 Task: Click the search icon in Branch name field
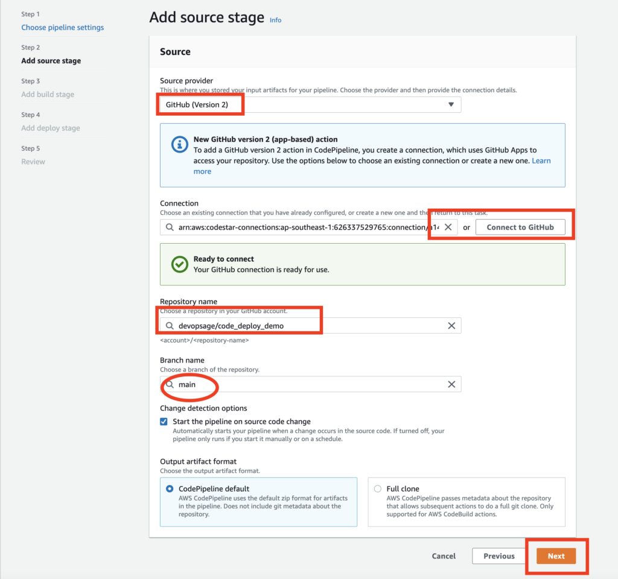tap(170, 384)
